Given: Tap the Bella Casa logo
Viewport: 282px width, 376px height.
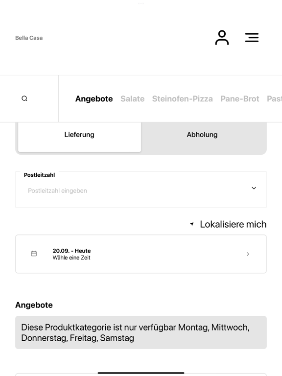Looking at the screenshot, I should click(29, 38).
